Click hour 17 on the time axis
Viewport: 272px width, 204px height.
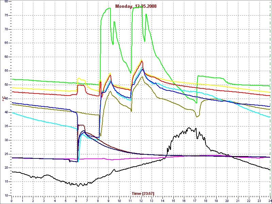pos(195,201)
